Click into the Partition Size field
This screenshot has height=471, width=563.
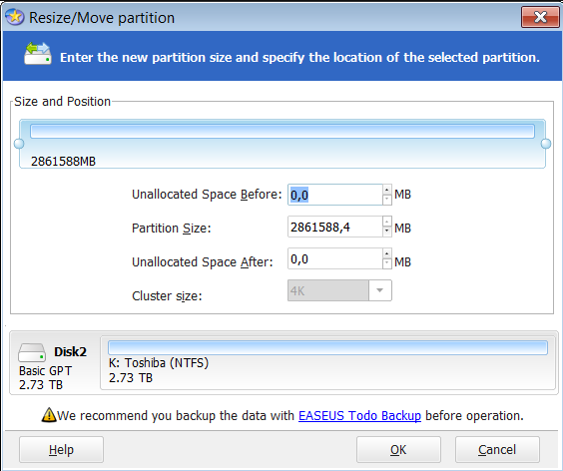(335, 227)
